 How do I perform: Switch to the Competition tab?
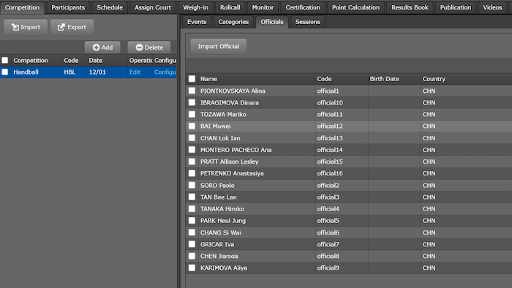point(22,7)
